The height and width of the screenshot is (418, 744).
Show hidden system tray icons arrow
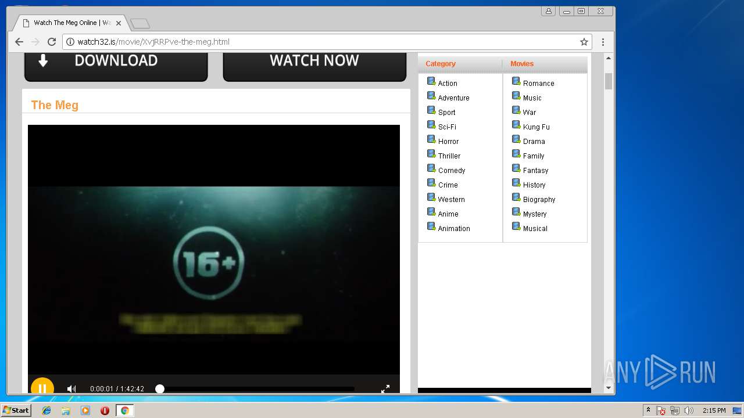(648, 410)
